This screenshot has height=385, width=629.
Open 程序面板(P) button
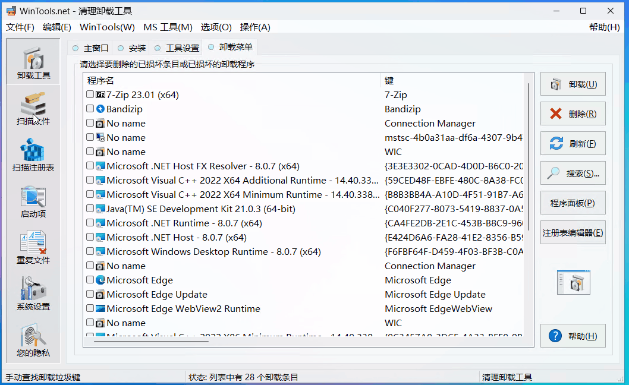click(x=573, y=203)
